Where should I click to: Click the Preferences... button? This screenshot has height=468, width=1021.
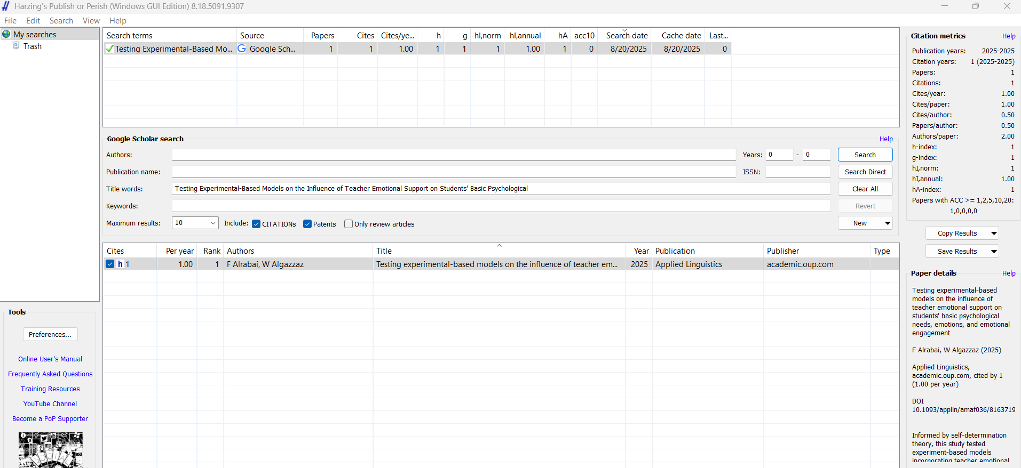(x=50, y=334)
